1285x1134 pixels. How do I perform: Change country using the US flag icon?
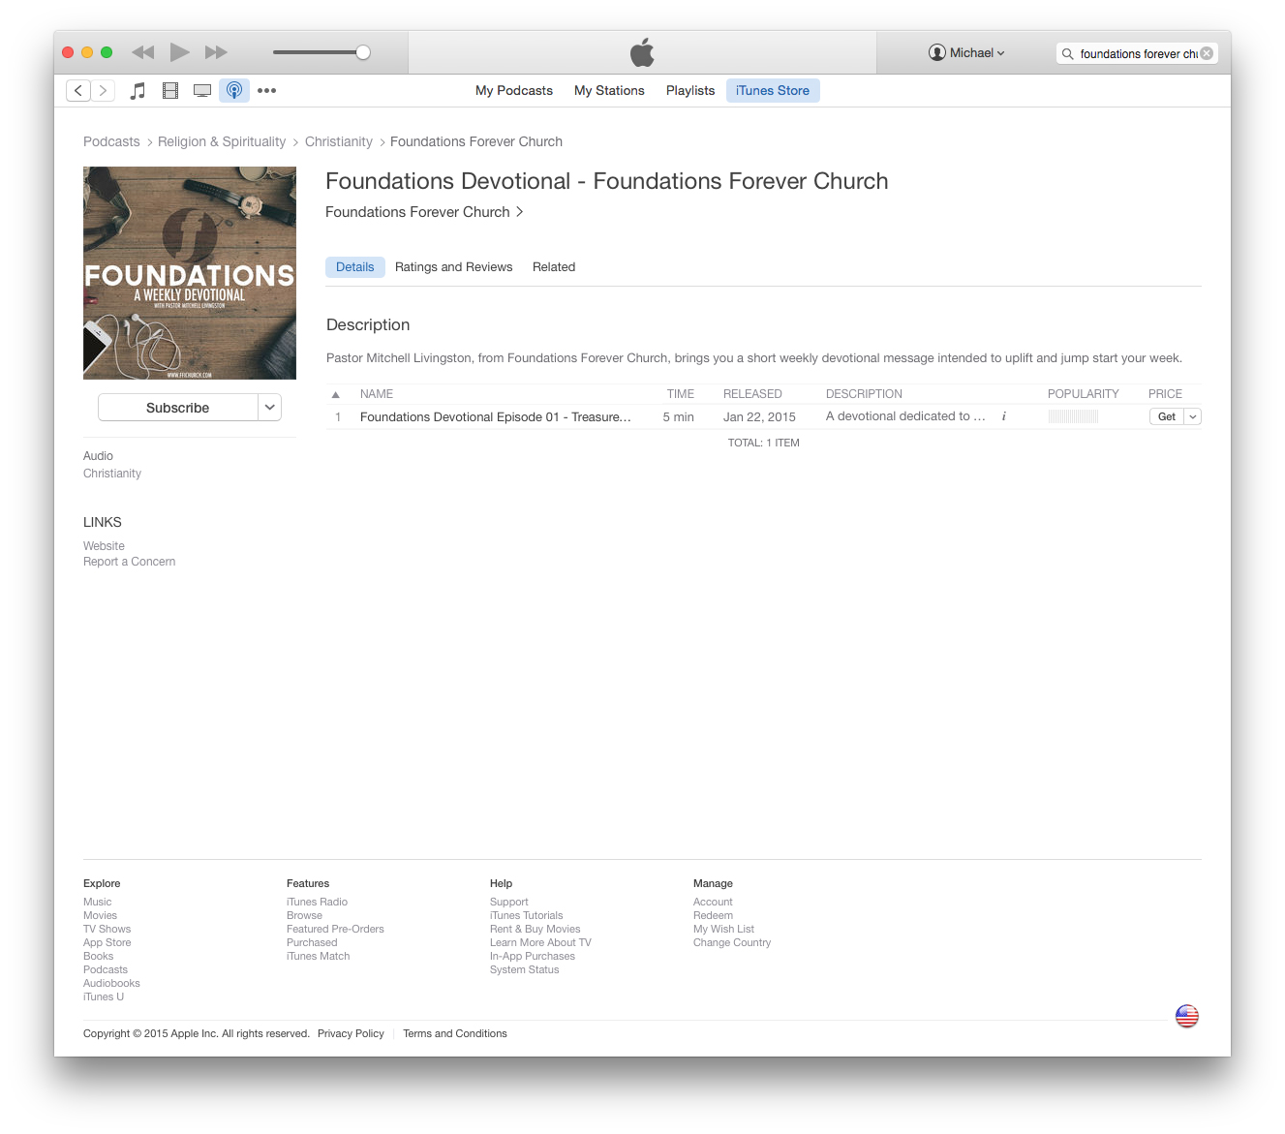pyautogui.click(x=1187, y=1016)
